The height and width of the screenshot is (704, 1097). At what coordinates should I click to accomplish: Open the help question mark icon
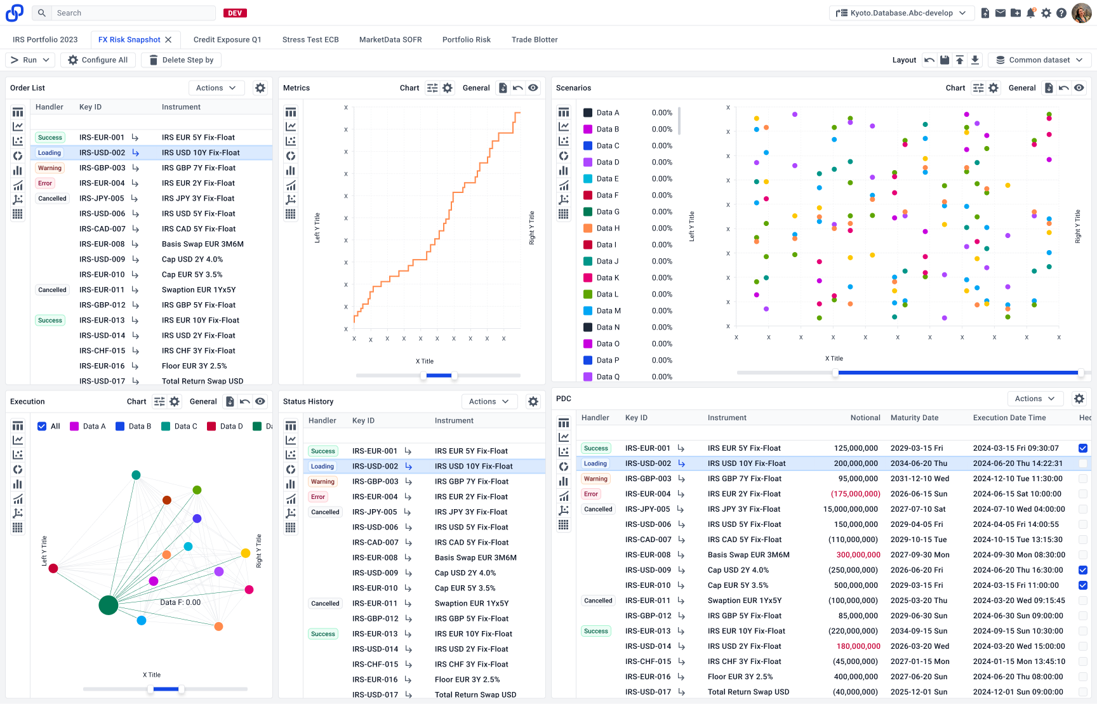point(1061,13)
